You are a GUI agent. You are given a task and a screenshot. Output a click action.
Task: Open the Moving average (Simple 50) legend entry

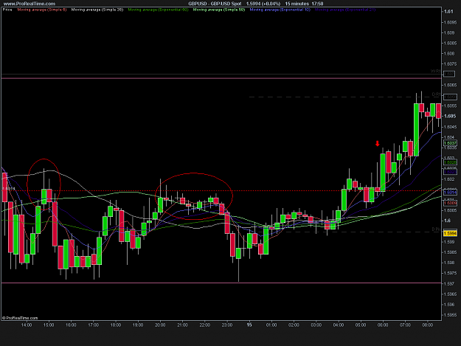pos(219,10)
